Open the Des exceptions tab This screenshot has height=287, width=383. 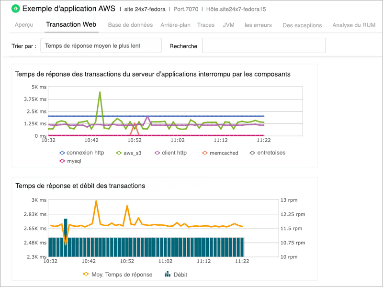point(302,24)
